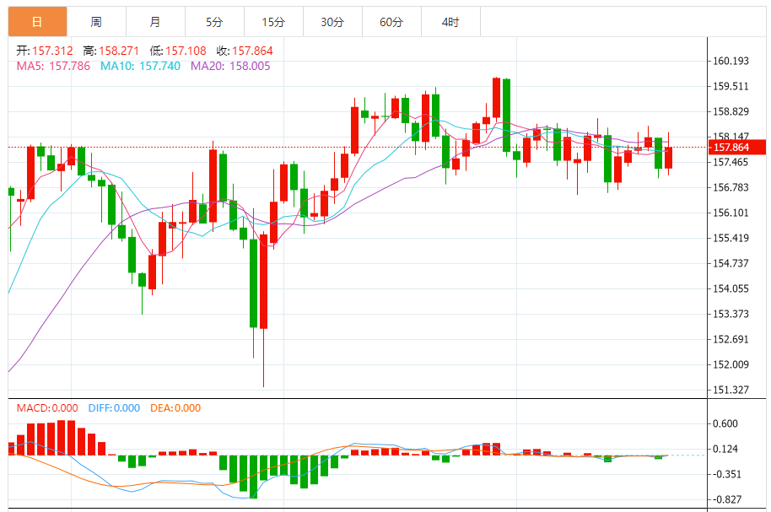Open the 60分 timeframe tab
The width and height of the screenshot is (771, 512).
point(391,22)
